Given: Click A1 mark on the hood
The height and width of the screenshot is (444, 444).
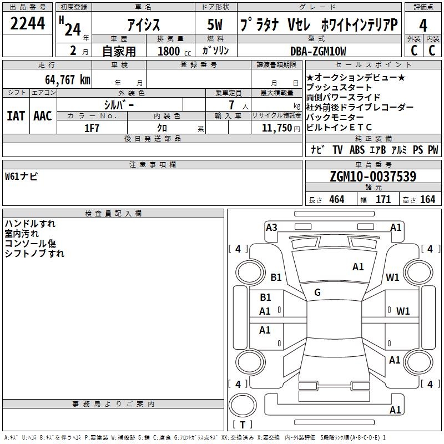Looking at the screenshot, I should (x=358, y=267).
